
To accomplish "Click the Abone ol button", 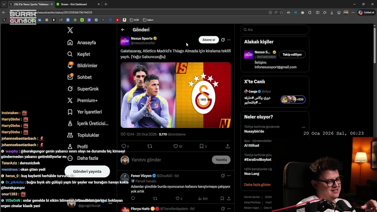I will (x=209, y=40).
